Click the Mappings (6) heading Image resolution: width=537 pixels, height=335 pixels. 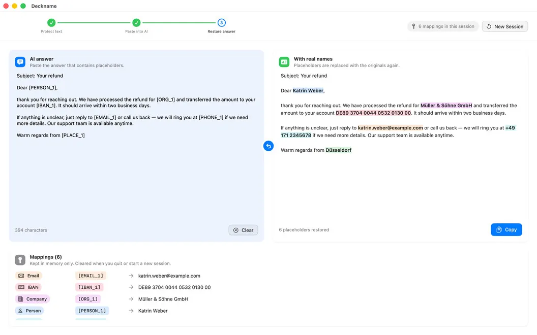[46, 257]
